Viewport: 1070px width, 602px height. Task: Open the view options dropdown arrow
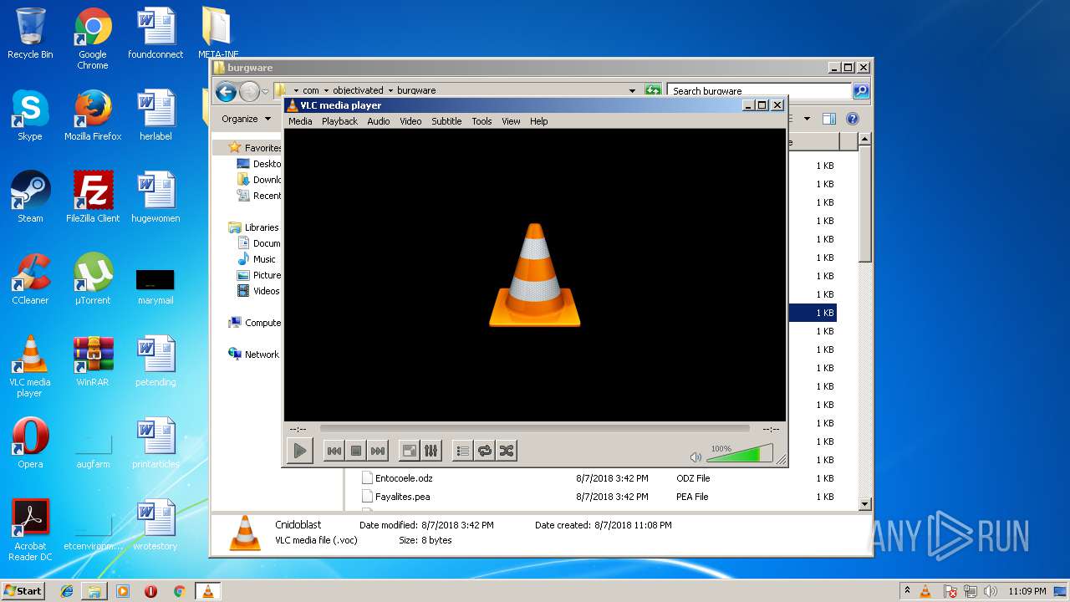[807, 119]
